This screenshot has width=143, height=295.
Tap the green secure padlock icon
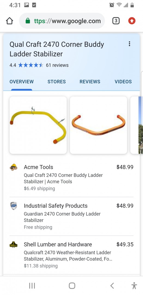point(28,21)
